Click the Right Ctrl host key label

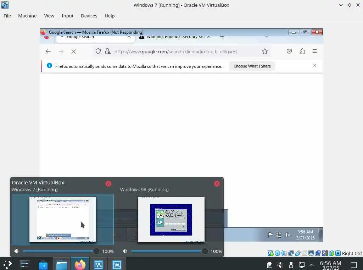tap(352, 254)
